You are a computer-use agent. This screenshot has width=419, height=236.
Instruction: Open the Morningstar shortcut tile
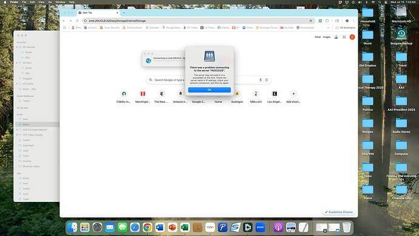pyautogui.click(x=143, y=97)
